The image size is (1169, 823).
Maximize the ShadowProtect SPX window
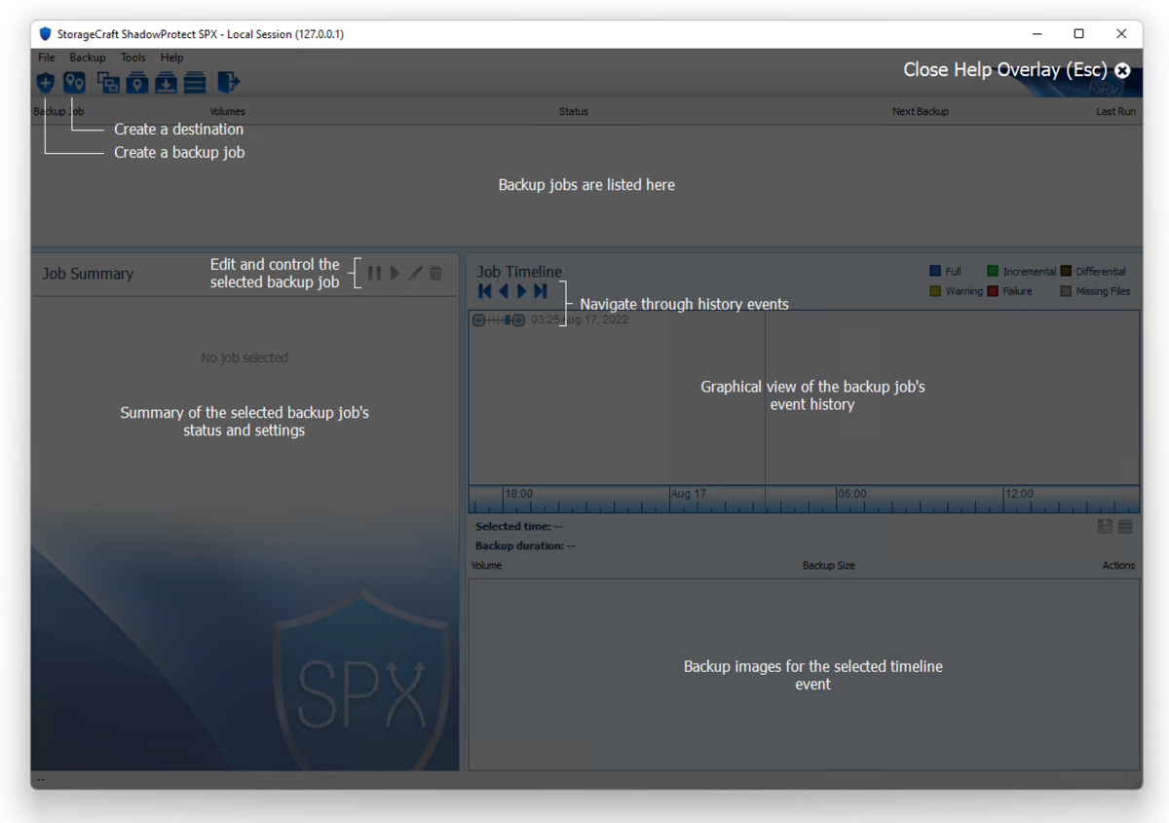point(1079,34)
